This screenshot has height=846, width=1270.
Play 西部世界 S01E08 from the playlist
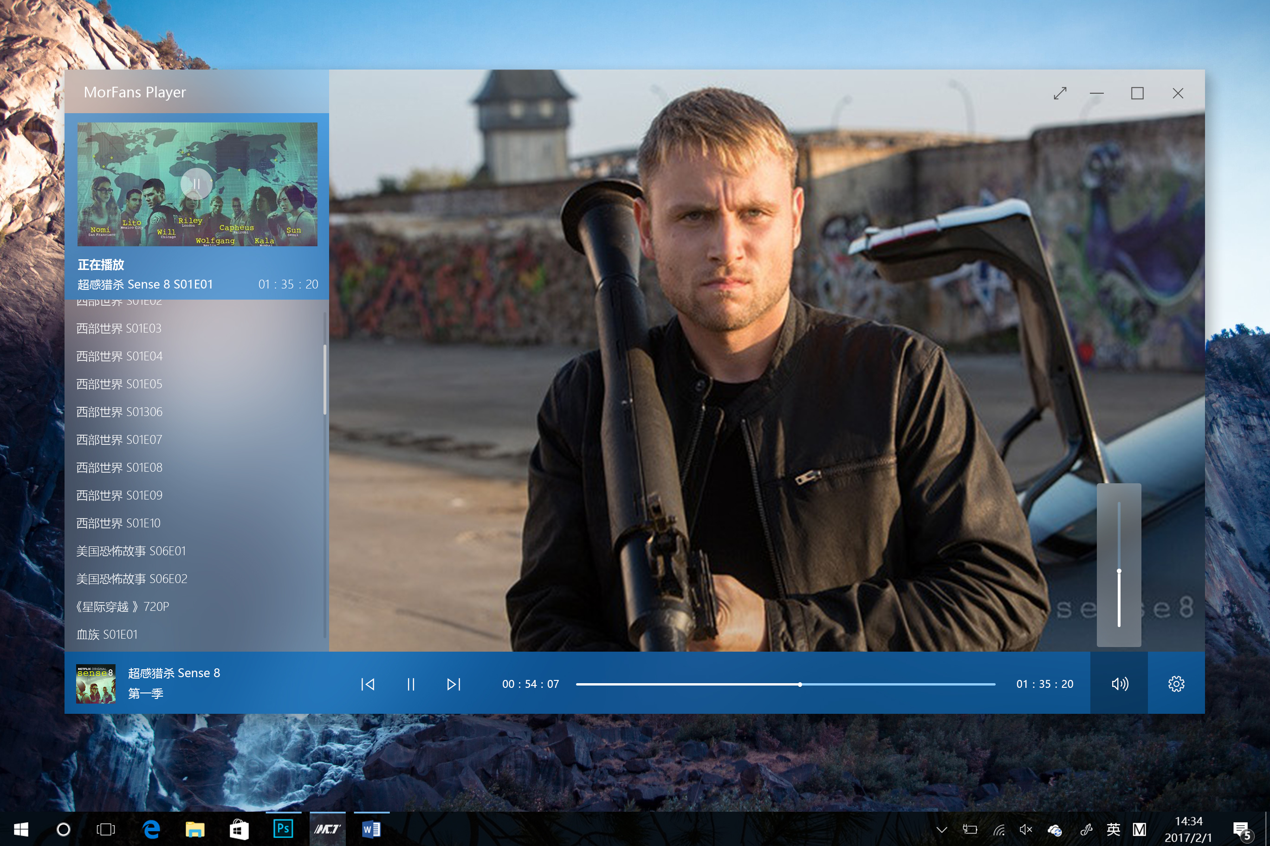point(119,467)
